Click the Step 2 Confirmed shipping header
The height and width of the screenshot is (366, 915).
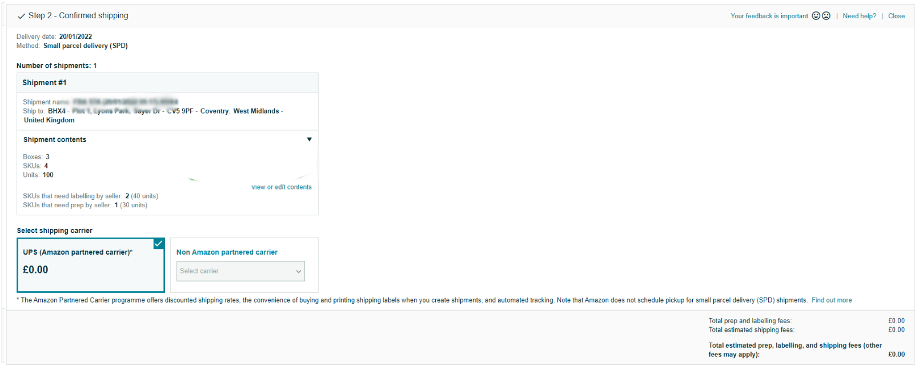[x=78, y=15]
